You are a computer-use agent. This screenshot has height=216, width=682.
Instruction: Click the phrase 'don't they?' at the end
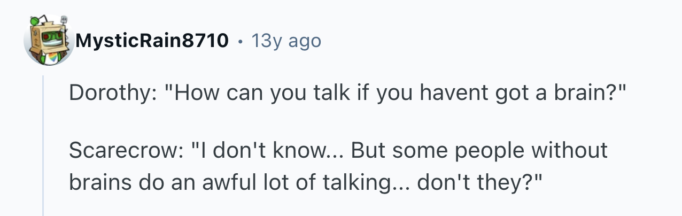point(479,183)
